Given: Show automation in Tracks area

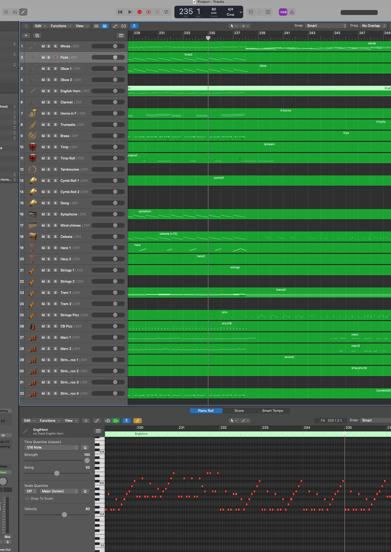Looking at the screenshot, I should click(x=115, y=26).
